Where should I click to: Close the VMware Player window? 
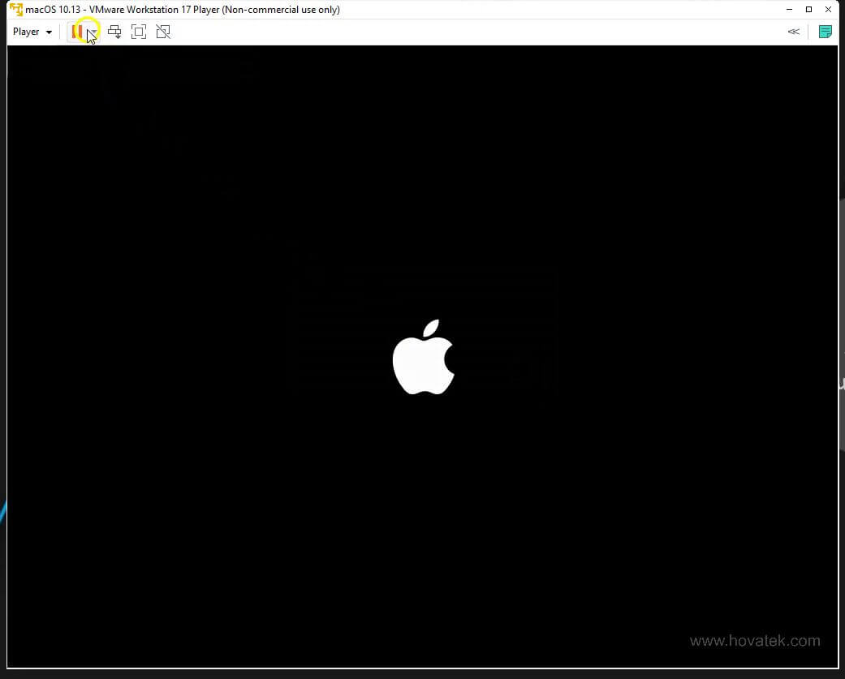point(829,9)
